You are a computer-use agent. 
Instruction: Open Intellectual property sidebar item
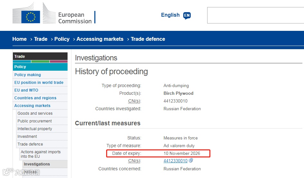click(35, 129)
